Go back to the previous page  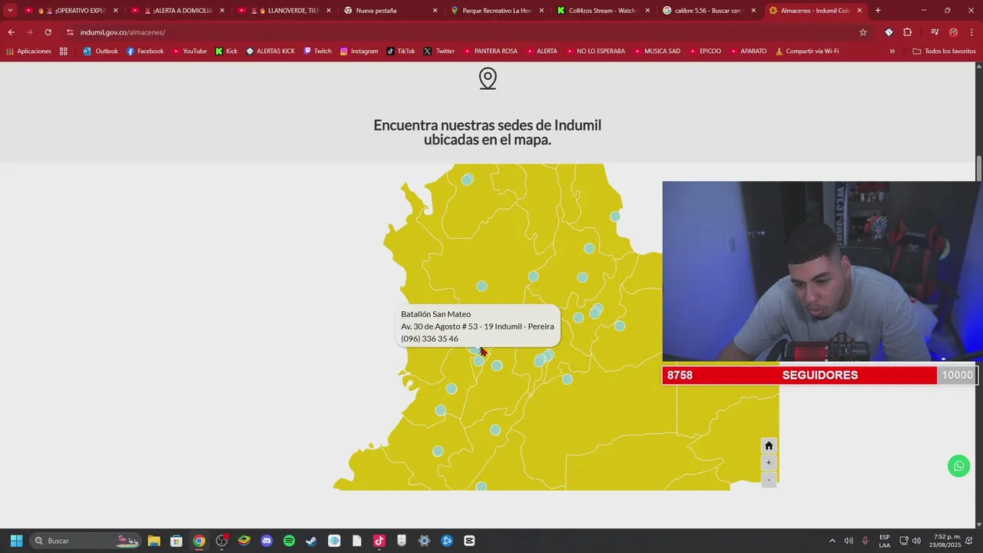click(11, 32)
